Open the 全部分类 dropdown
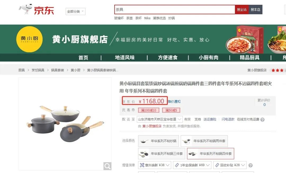The image size is (286, 173). [x=75, y=11]
